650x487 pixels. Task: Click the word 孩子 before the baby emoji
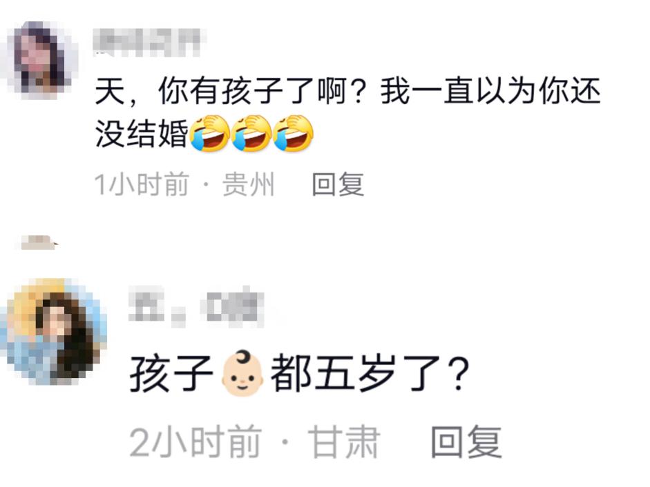171,374
